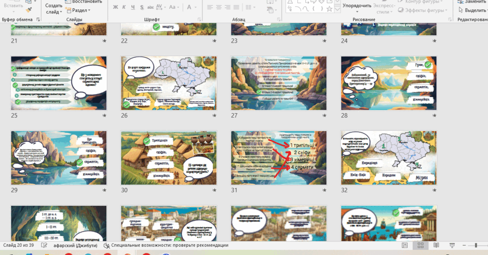The height and width of the screenshot is (255, 488).
Task: Select slide 26 thumbnail with Ukraine map
Action: [x=169, y=83]
